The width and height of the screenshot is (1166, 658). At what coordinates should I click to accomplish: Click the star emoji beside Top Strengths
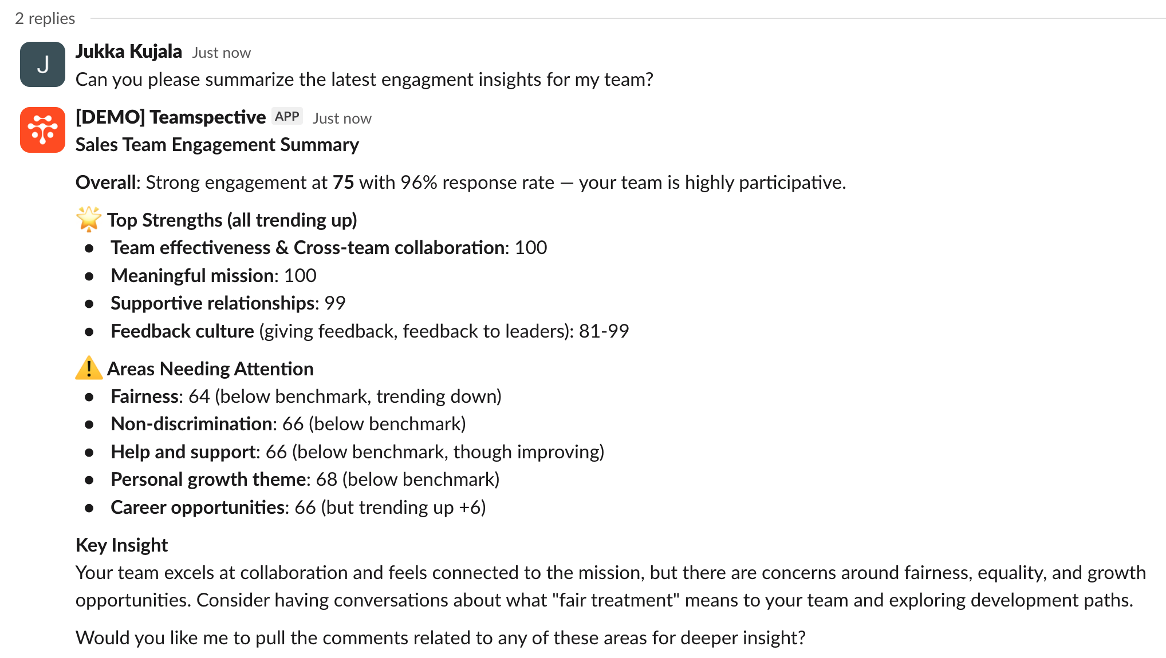coord(89,220)
